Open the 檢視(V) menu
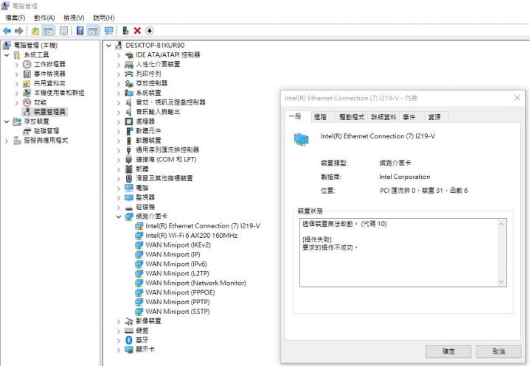The height and width of the screenshot is (366, 531). coord(74,18)
